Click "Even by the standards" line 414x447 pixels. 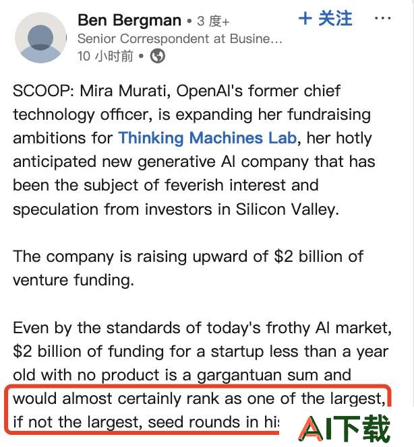click(202, 328)
